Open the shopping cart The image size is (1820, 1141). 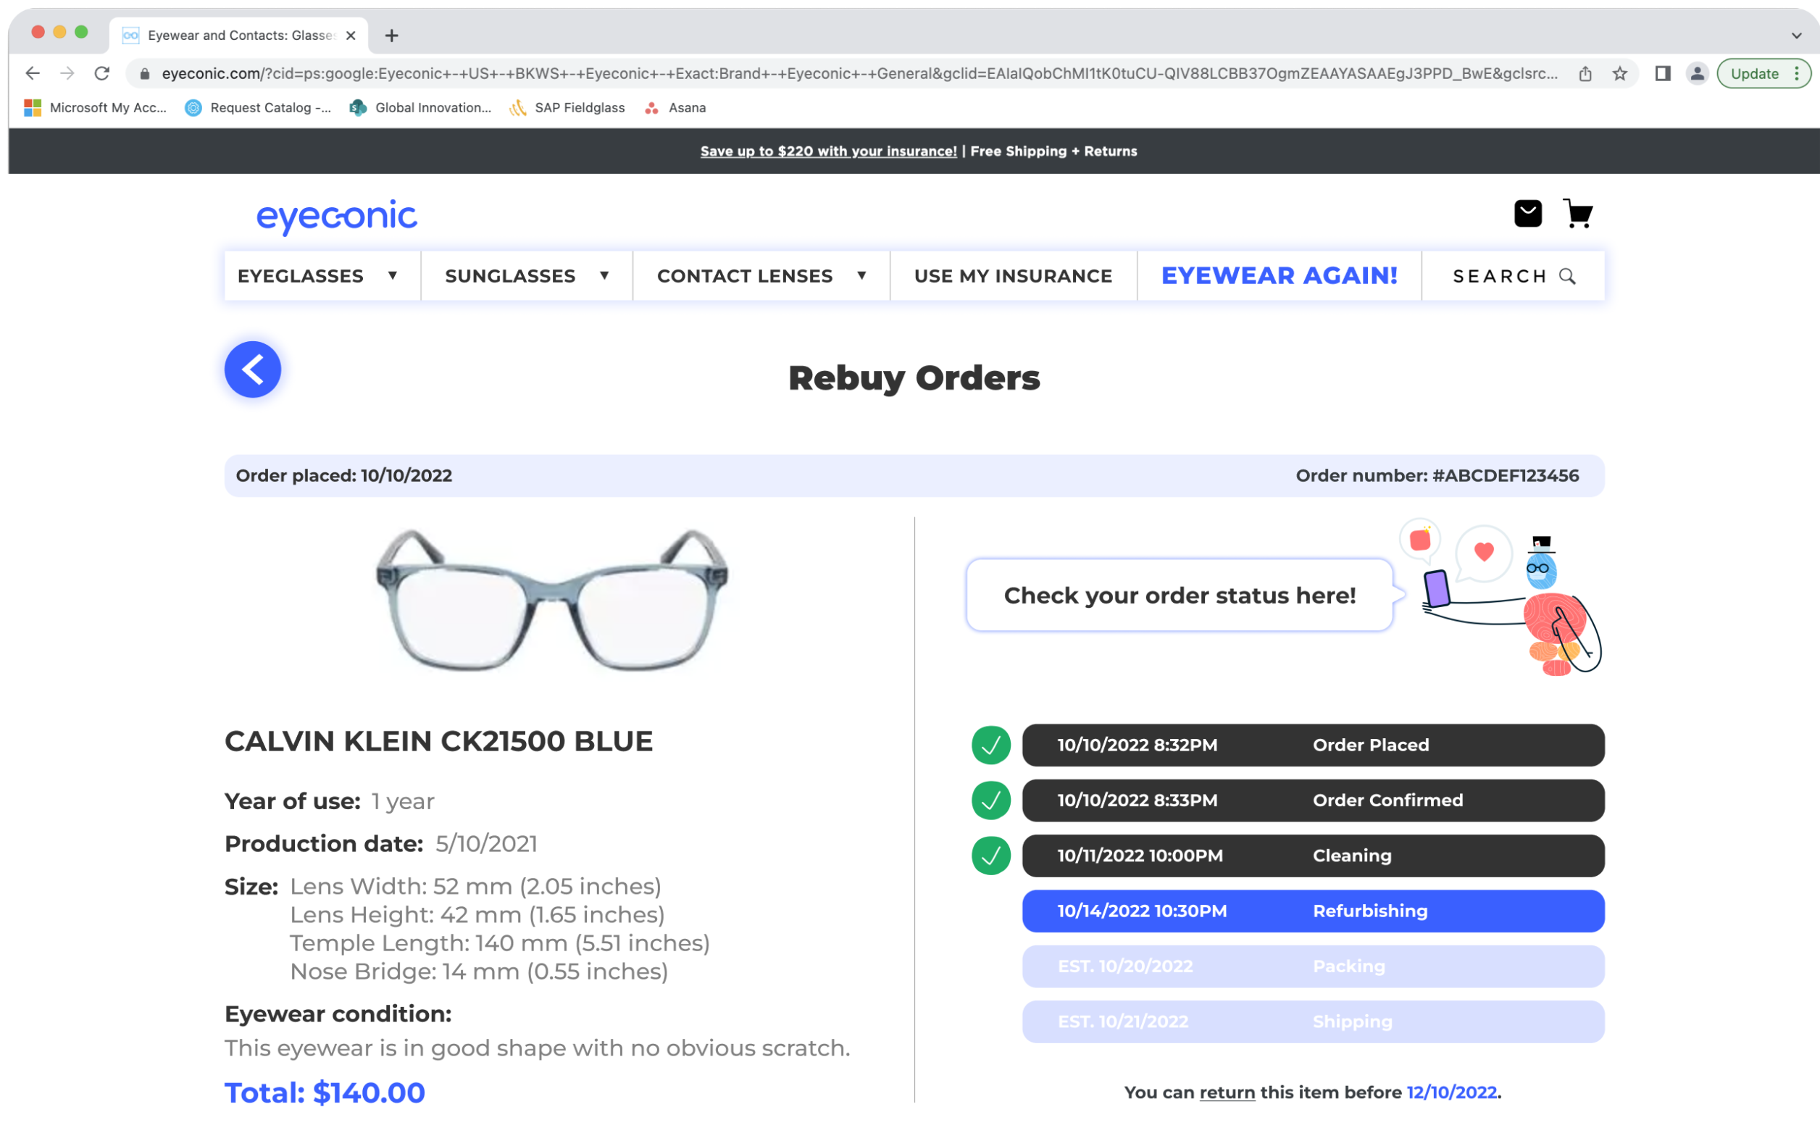(x=1577, y=214)
